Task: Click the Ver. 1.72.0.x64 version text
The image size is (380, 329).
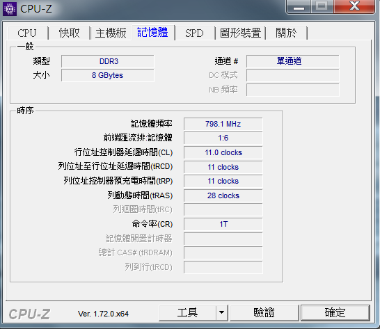Action: tap(103, 314)
